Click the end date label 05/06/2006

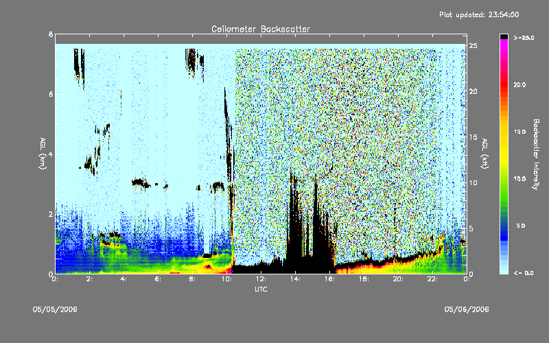[x=467, y=309]
